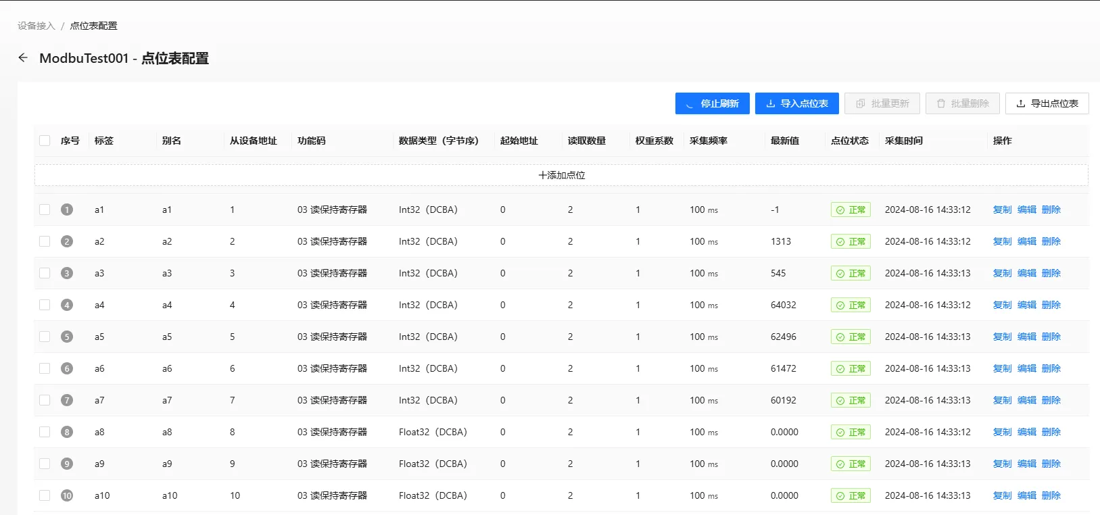Click 添加点位 to add a point

point(561,175)
